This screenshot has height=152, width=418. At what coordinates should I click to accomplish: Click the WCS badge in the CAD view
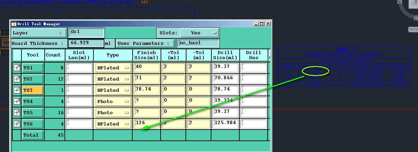click(x=413, y=30)
